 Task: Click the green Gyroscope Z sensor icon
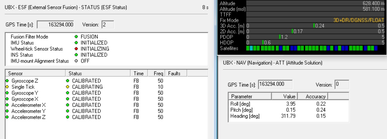point(7,81)
